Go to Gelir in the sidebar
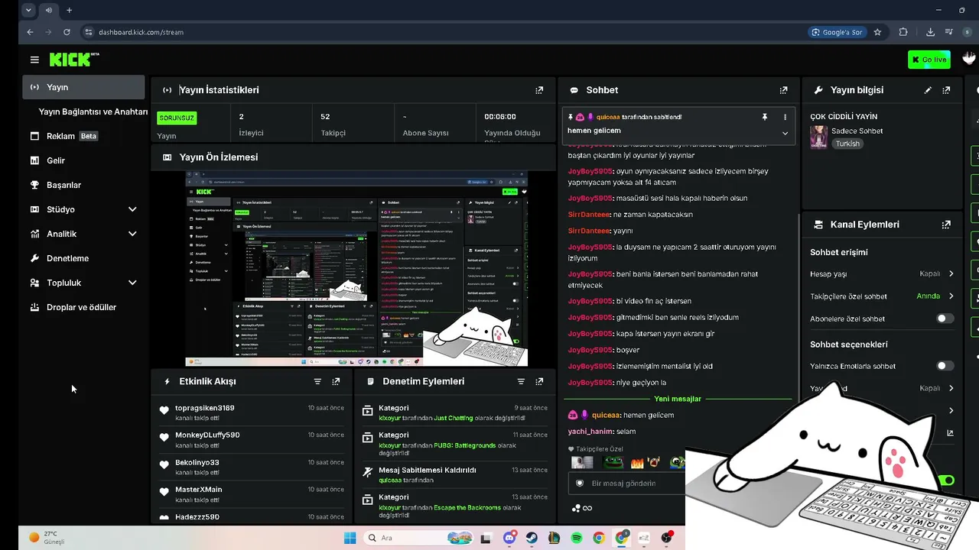Screen dimensions: 979x550 (83, 160)
